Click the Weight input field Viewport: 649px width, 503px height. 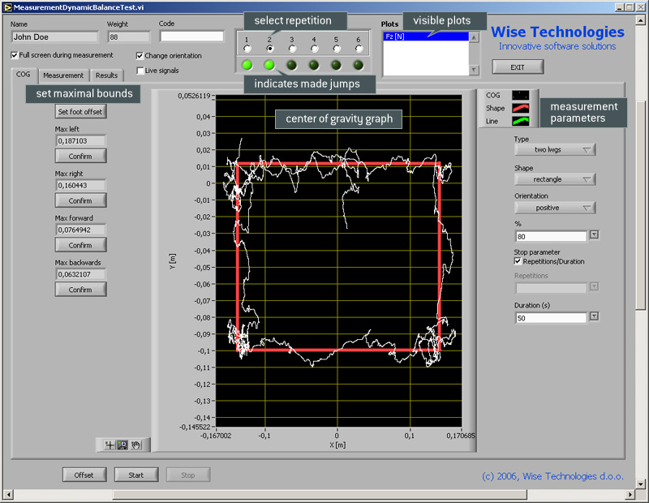(129, 37)
